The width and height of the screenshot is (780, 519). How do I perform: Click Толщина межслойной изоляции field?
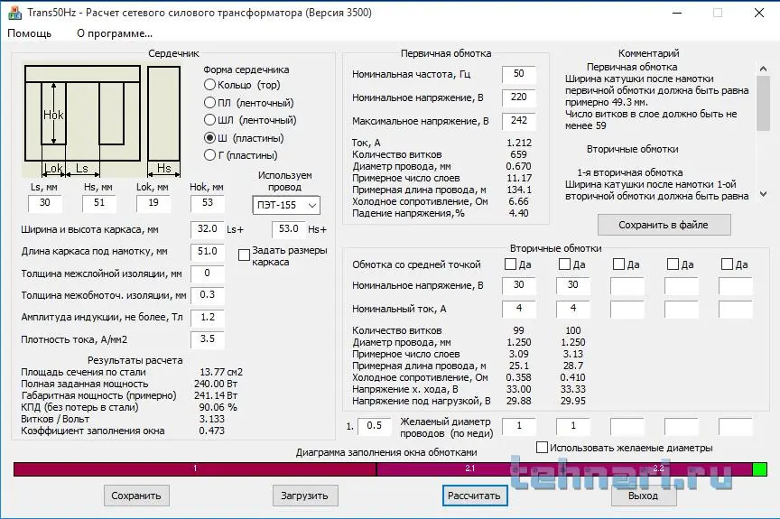(208, 273)
